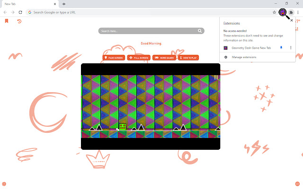Open a new browser tab
This screenshot has height=189, width=303.
(64, 4)
